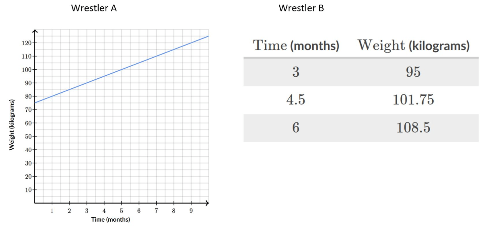Click the arrow tip of the horizontal axis

[x=207, y=203]
